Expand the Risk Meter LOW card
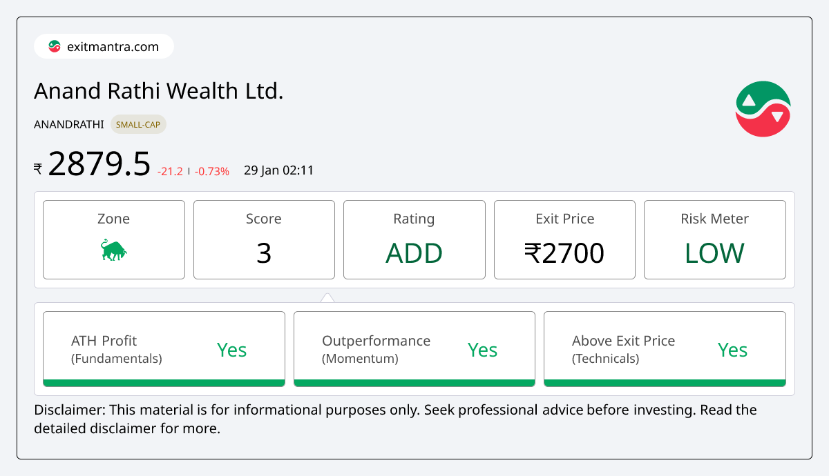 click(714, 239)
